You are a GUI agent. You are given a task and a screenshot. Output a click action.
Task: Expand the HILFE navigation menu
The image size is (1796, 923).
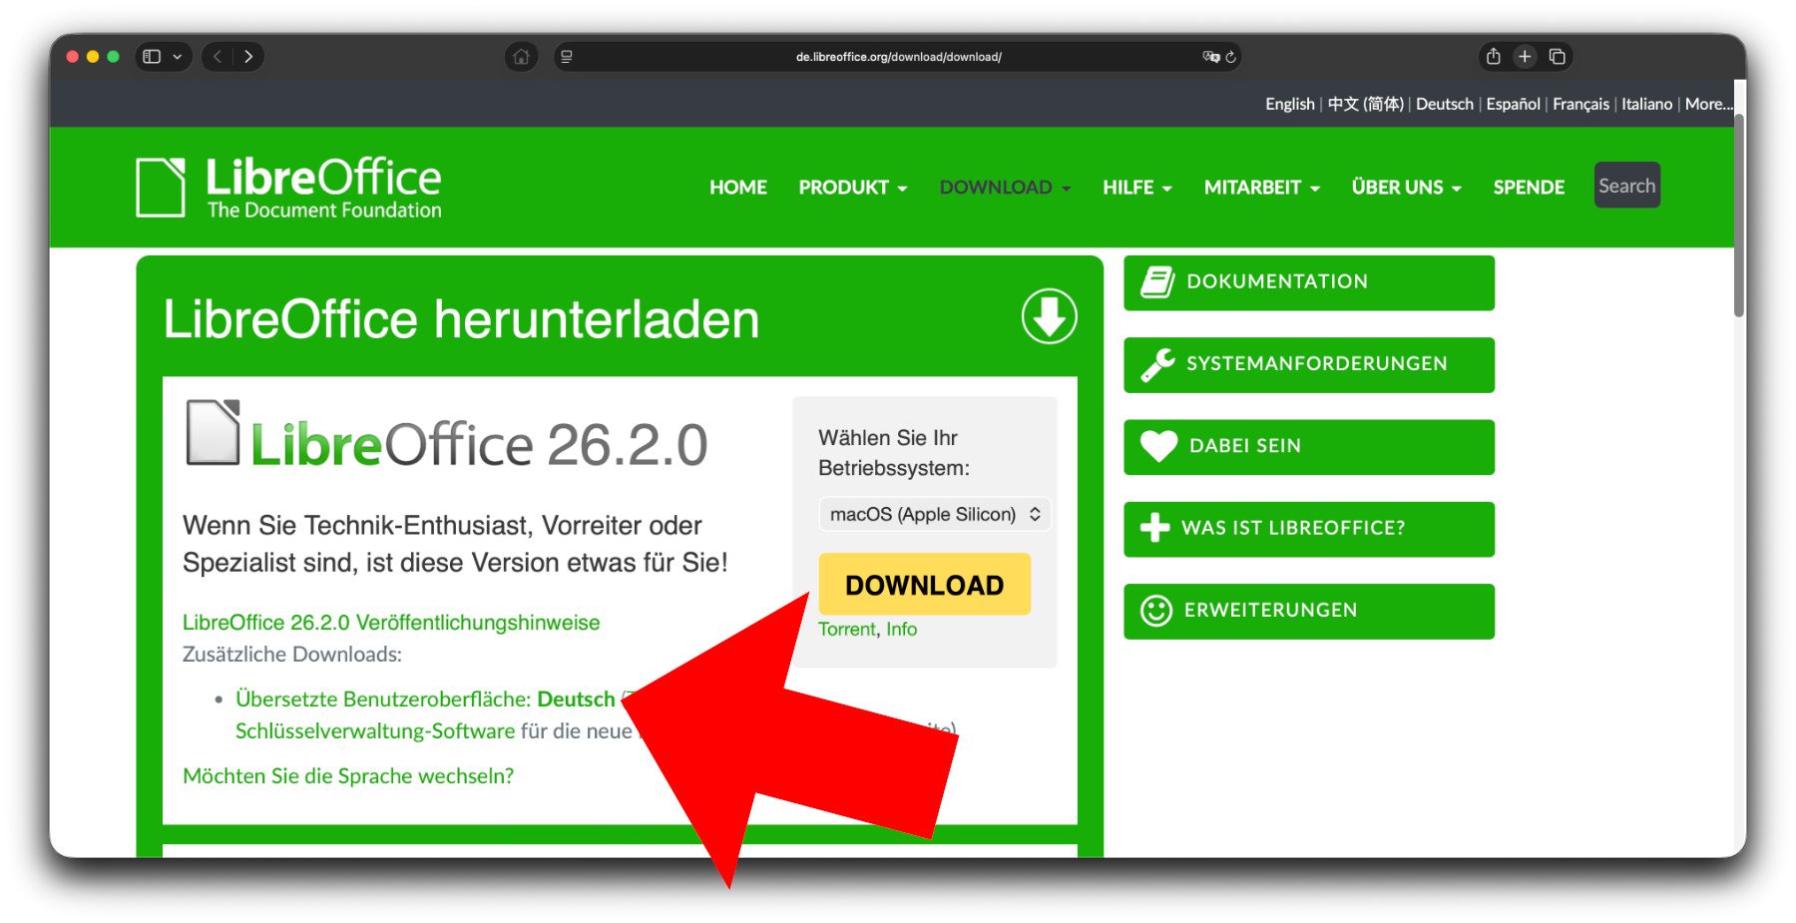pos(1136,188)
